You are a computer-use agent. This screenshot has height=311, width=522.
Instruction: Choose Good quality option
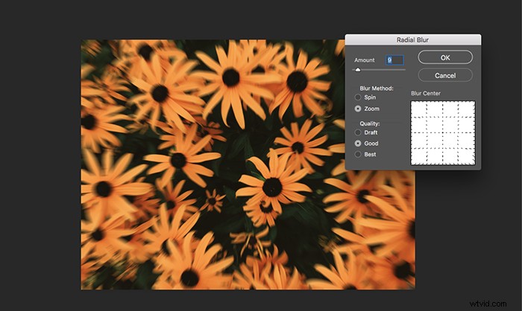359,143
